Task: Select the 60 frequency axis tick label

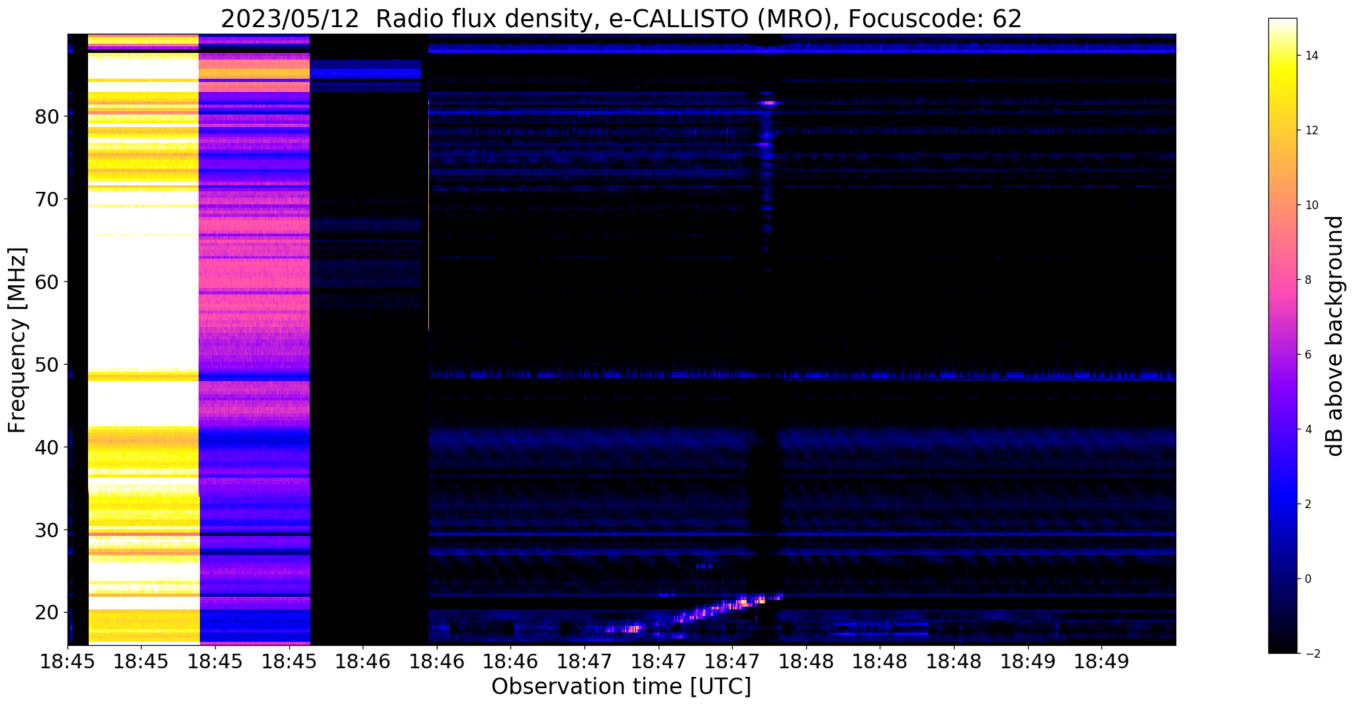Action: tap(48, 282)
